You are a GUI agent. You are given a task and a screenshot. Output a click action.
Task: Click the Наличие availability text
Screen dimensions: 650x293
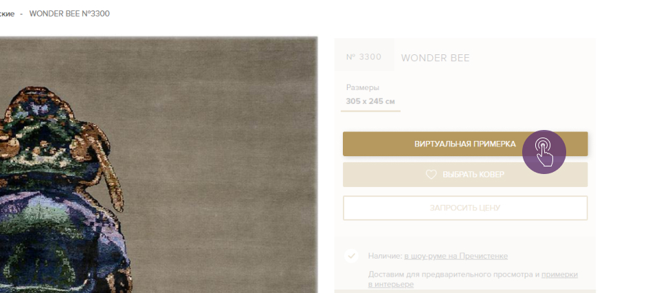coord(385,256)
